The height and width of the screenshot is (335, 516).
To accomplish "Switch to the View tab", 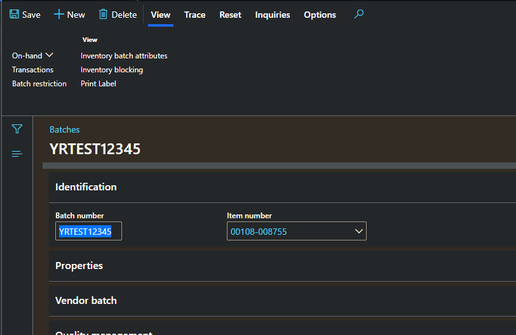I will [161, 15].
